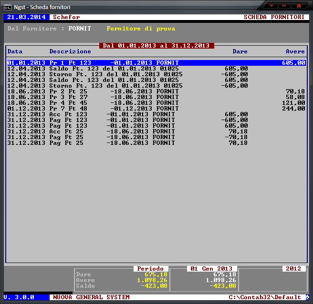Click the 2012 totals tab
The width and height of the screenshot is (313, 304).
[x=293, y=269]
